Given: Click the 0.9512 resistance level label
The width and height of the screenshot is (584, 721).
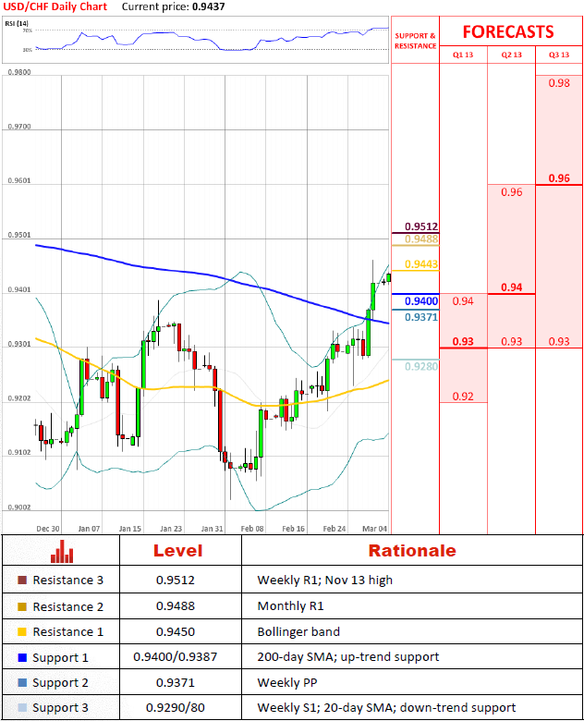Looking at the screenshot, I should (x=421, y=226).
